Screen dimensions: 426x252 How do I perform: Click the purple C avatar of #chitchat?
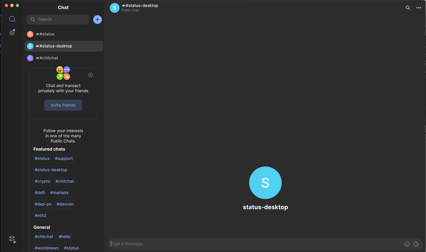pyautogui.click(x=30, y=58)
